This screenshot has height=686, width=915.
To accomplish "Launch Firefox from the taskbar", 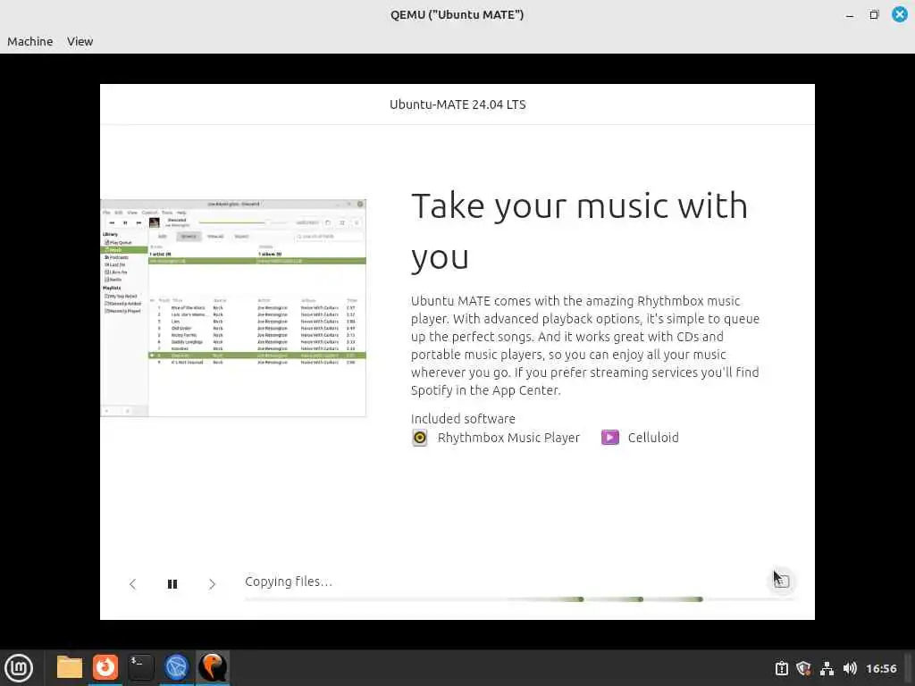I will tap(105, 667).
